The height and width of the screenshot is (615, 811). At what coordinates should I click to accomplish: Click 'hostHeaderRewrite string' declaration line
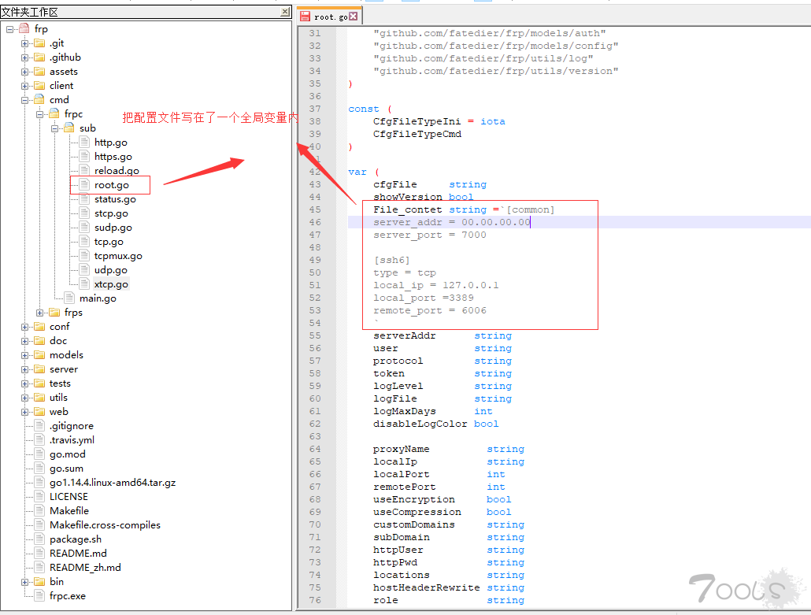coord(449,587)
